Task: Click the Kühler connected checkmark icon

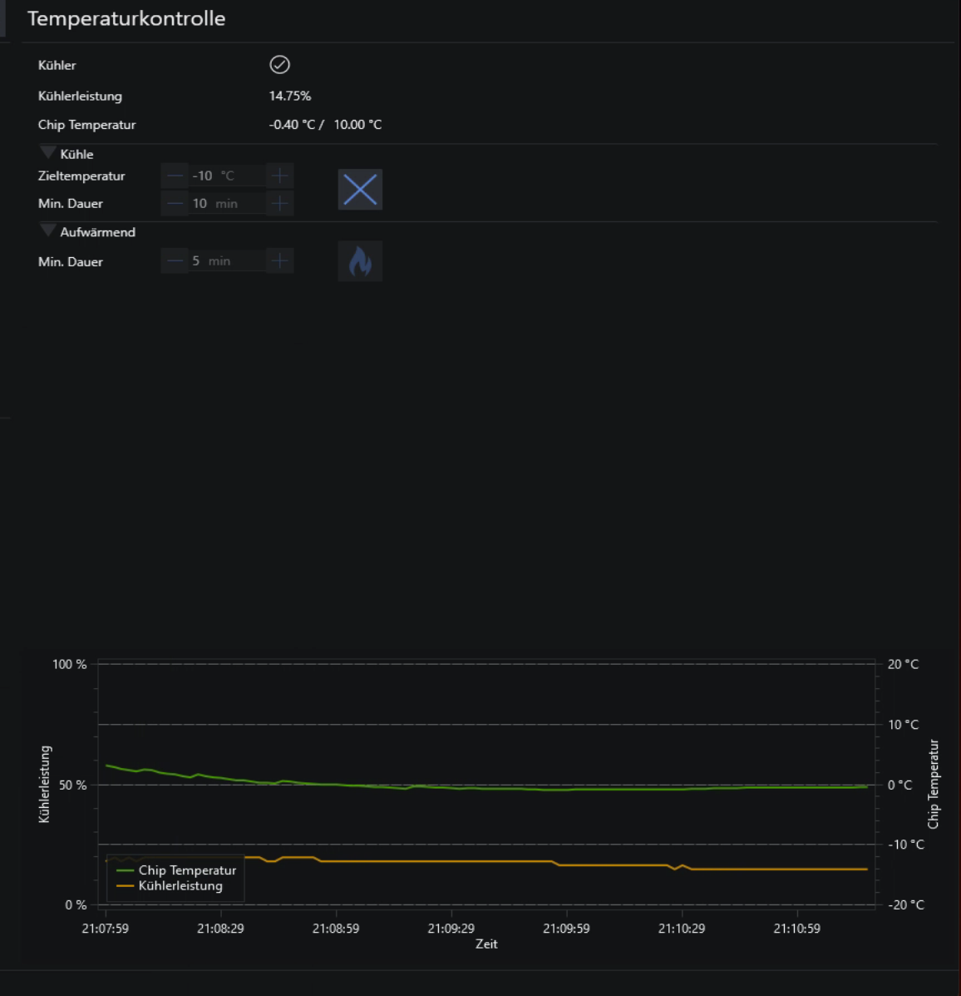Action: coord(280,65)
